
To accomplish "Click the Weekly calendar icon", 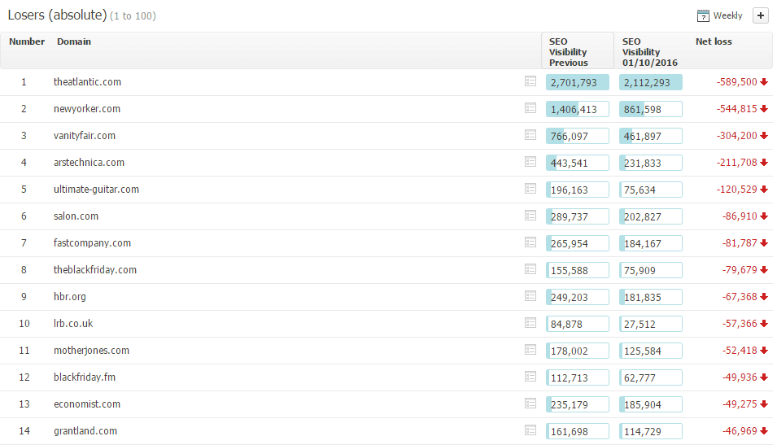I will click(x=704, y=15).
